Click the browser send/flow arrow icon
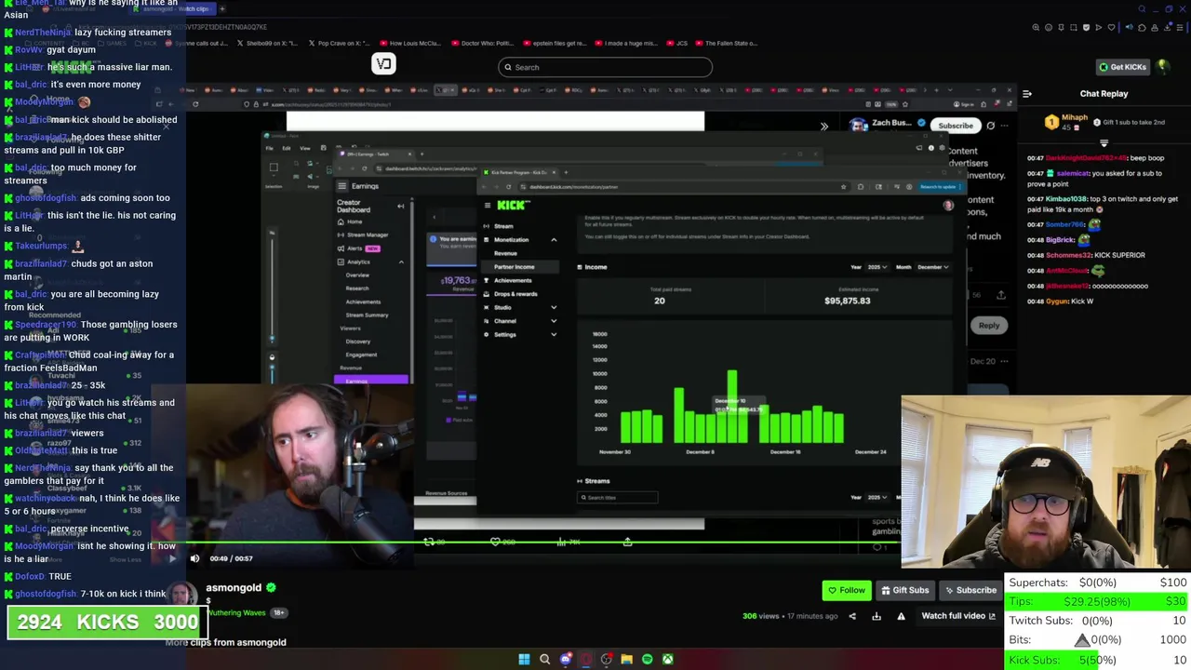This screenshot has height=670, width=1191. click(x=1099, y=27)
